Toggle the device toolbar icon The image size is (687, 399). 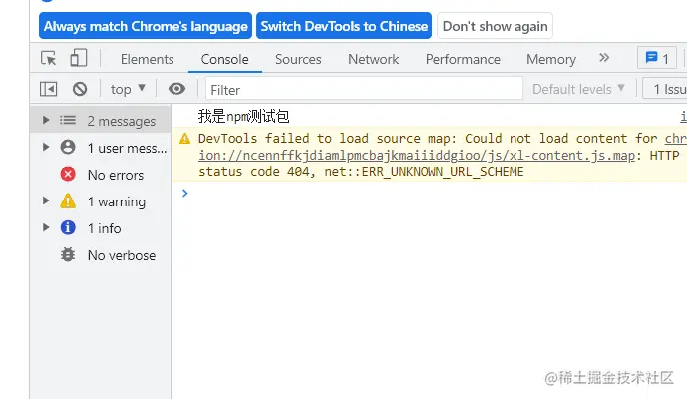[x=79, y=58]
